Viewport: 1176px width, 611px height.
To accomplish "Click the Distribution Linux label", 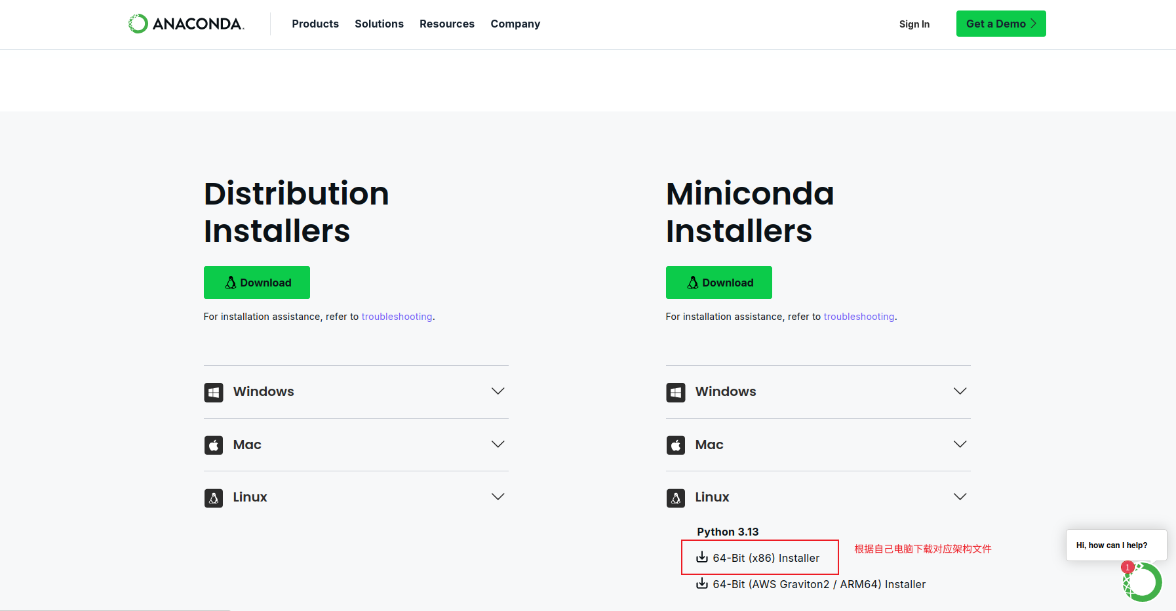I will click(x=250, y=497).
